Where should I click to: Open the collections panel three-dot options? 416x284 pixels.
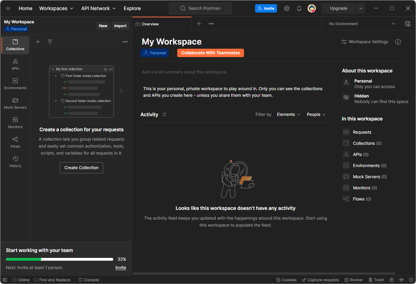pyautogui.click(x=125, y=42)
